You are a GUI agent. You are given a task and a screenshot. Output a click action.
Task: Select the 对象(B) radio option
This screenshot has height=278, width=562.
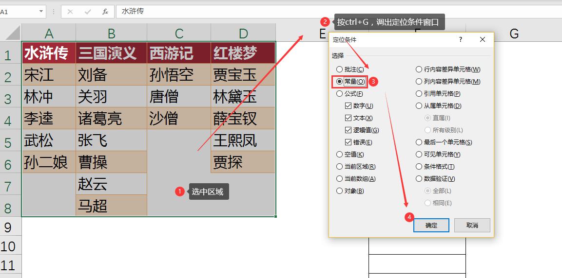(x=350, y=191)
